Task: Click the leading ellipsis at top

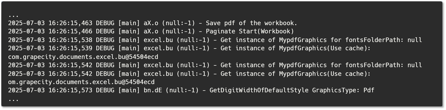Action: [13, 16]
